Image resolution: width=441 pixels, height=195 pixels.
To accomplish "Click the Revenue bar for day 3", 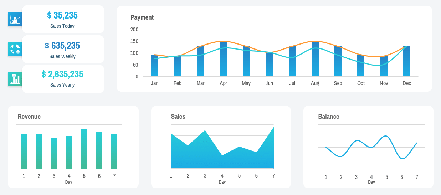I will [54, 154].
